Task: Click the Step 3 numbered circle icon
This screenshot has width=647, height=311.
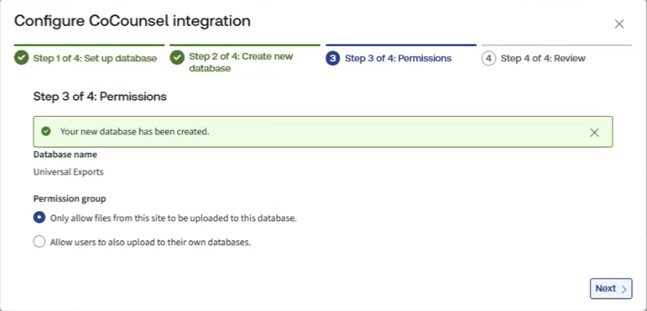Action: pos(333,58)
